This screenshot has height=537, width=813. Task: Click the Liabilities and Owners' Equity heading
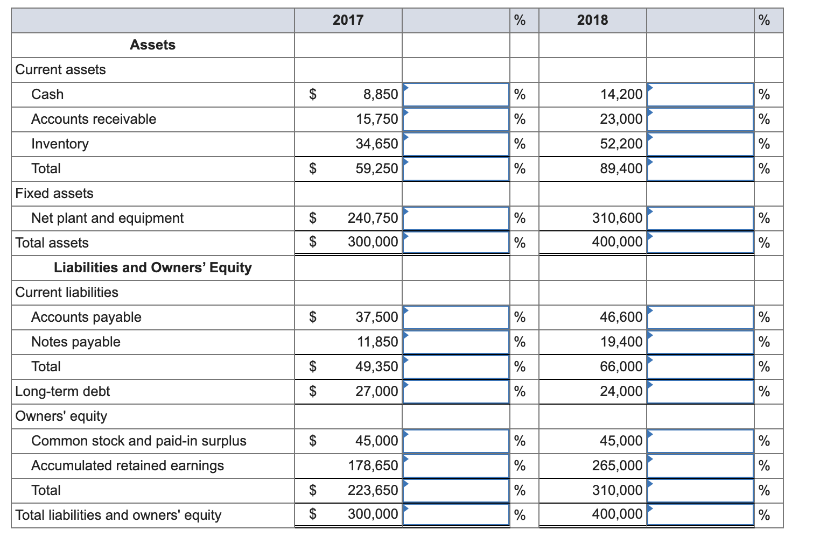pyautogui.click(x=153, y=267)
